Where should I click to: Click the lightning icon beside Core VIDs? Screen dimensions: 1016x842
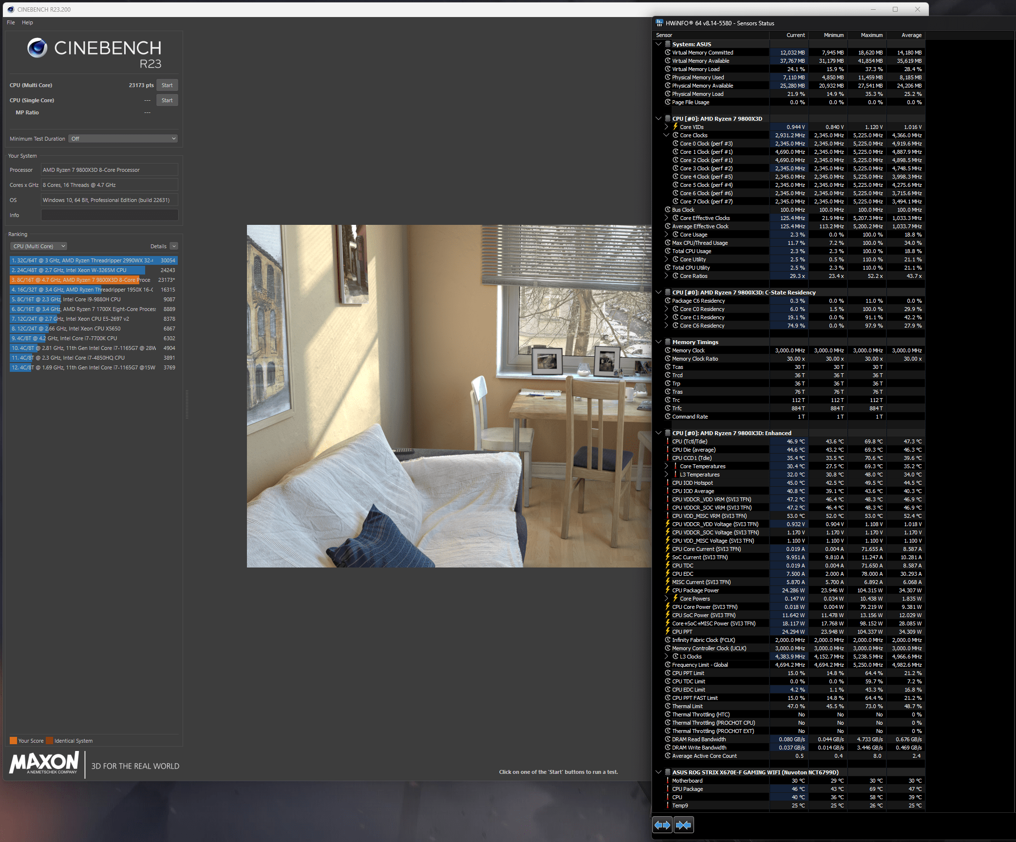676,127
